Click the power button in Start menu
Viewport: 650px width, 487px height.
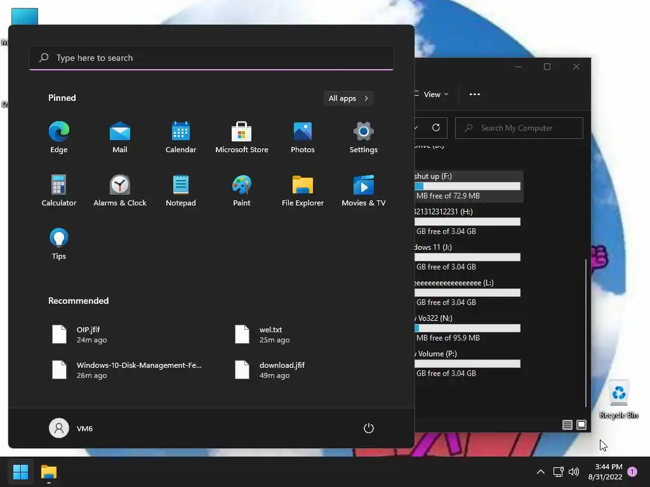coord(369,428)
